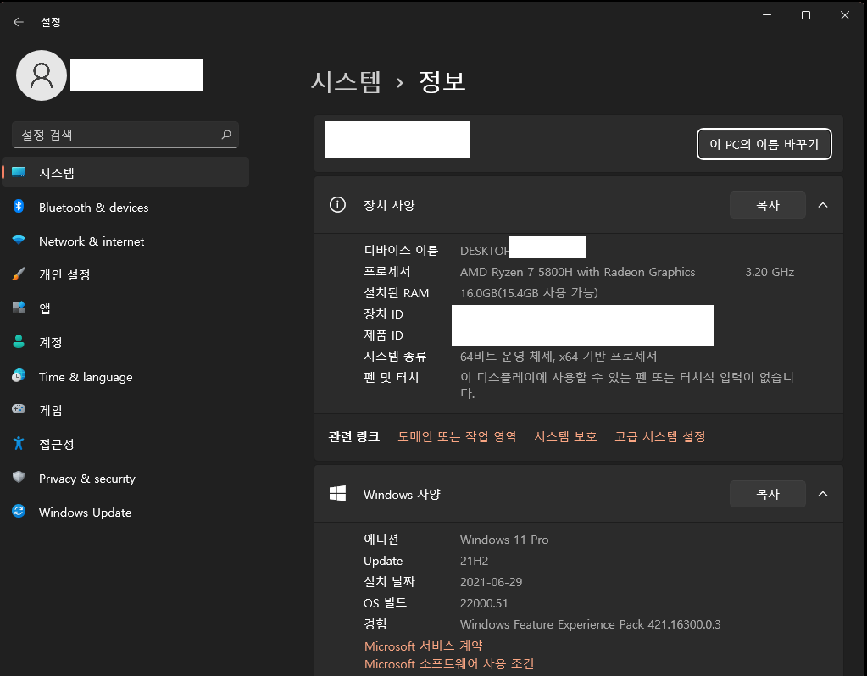Click the 접근성 accessibility icon
This screenshot has height=676, width=867.
pyautogui.click(x=19, y=443)
